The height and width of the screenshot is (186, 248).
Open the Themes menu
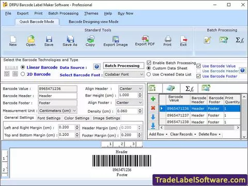click(91, 13)
